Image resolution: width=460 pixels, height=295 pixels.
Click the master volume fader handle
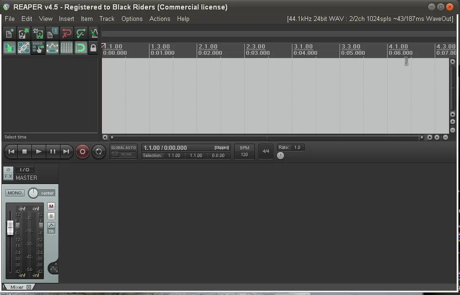pyautogui.click(x=10, y=227)
